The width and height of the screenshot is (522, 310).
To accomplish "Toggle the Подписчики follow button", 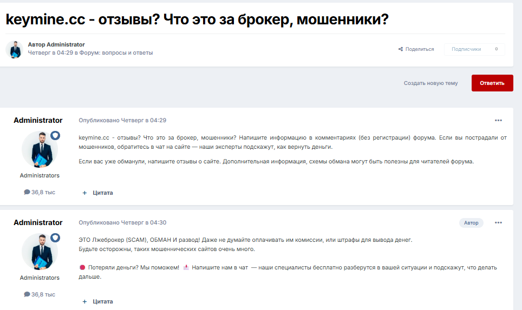I will (x=466, y=49).
